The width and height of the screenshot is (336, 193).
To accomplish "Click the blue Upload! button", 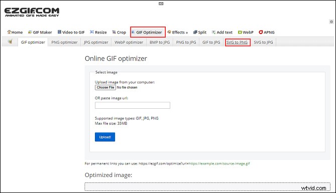I will pyautogui.click(x=105, y=137).
